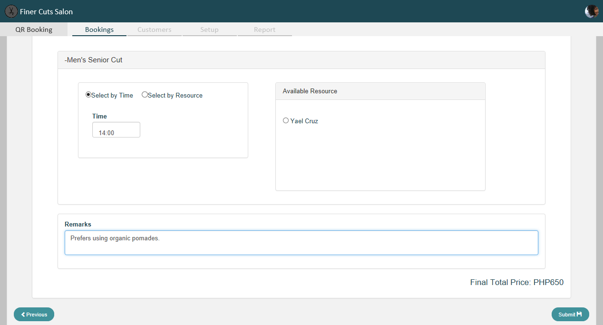Go to the Customers tab

155,30
